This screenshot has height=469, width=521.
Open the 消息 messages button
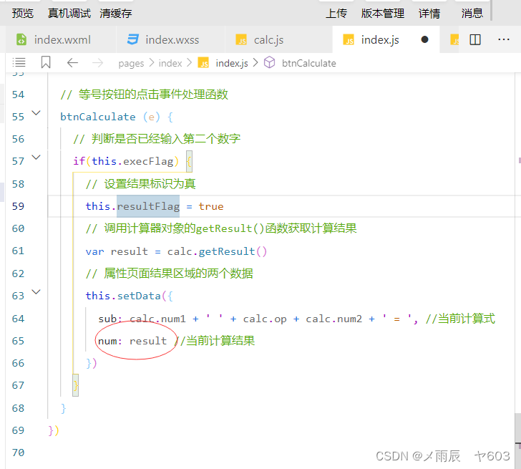(472, 14)
